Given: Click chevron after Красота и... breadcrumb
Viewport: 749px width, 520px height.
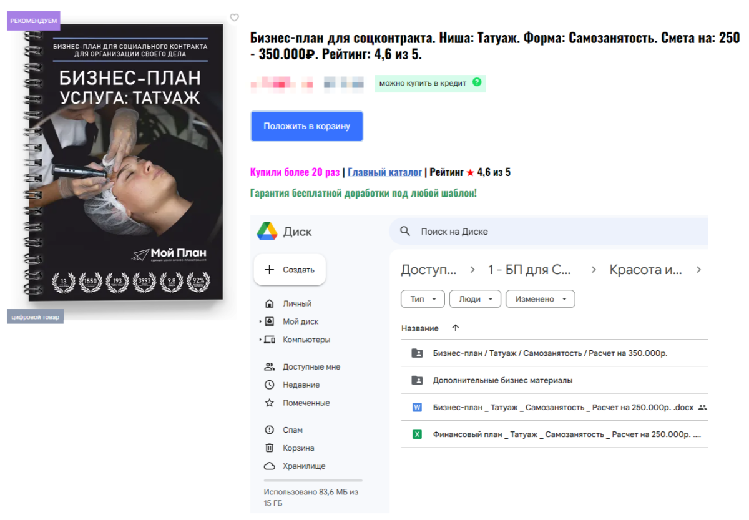Looking at the screenshot, I should click(698, 270).
